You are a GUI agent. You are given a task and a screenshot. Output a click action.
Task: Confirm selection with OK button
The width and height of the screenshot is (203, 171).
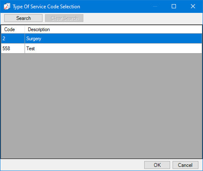(157, 165)
